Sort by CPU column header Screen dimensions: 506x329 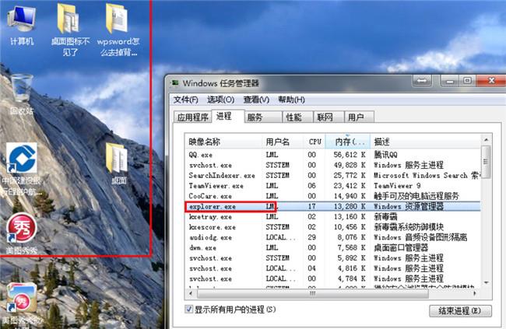(x=314, y=142)
